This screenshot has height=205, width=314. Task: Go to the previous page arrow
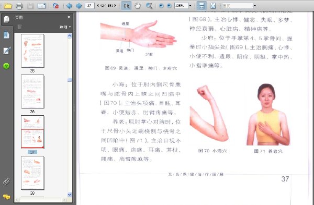pos(69,6)
